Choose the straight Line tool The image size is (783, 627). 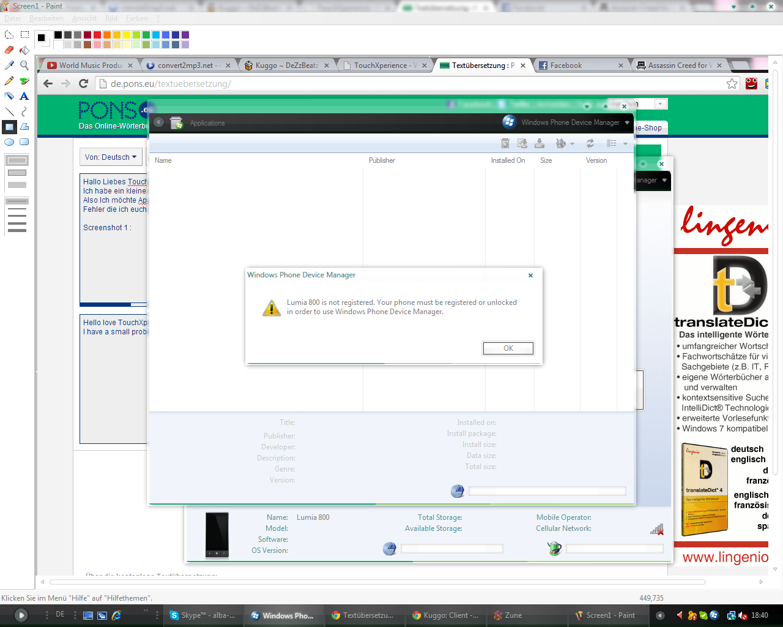tap(9, 111)
